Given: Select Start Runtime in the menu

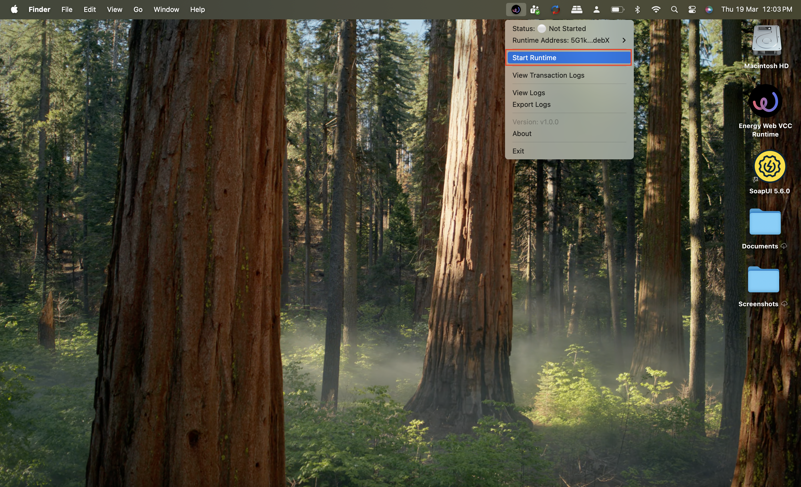Looking at the screenshot, I should pos(568,58).
